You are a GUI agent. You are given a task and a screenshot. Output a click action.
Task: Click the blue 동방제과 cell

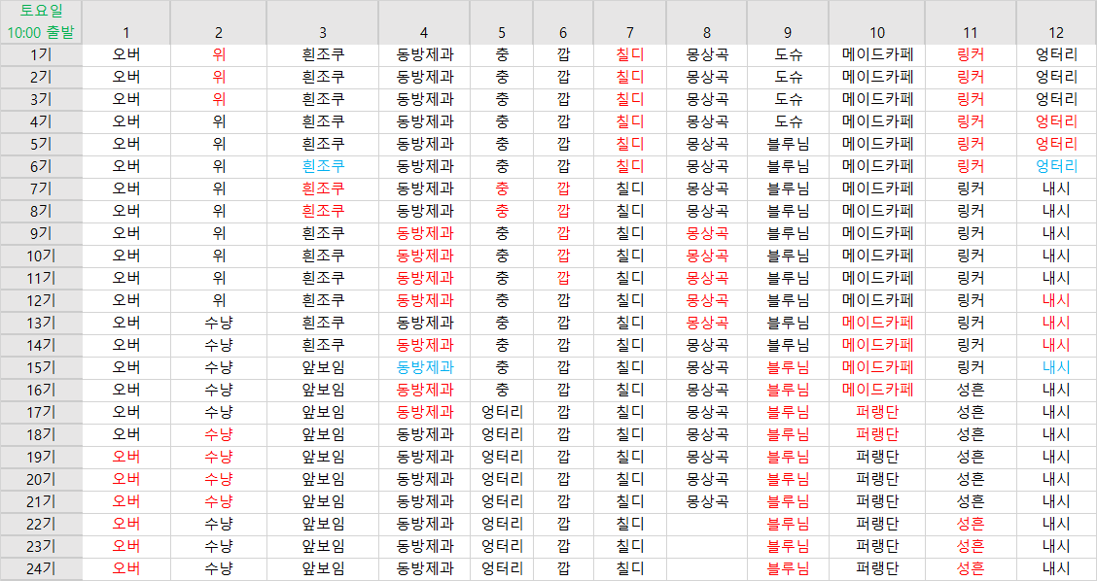pyautogui.click(x=424, y=367)
